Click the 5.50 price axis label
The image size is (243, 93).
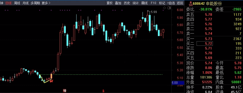(x=180, y=48)
